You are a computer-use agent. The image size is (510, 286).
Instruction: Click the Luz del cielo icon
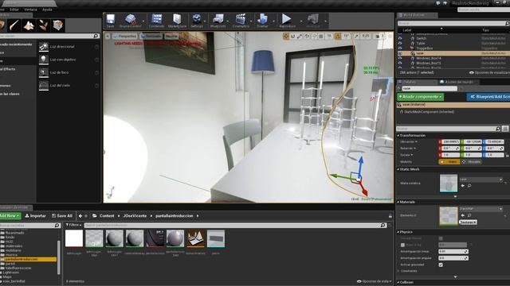click(x=44, y=86)
